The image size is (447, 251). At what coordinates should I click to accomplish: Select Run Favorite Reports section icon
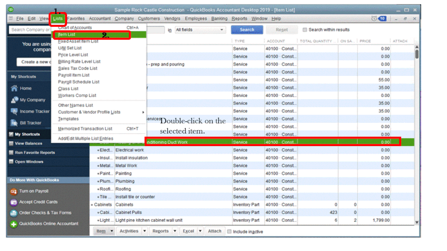click(11, 152)
